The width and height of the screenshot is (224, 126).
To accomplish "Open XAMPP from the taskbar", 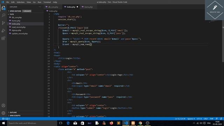I will [x=133, y=123].
